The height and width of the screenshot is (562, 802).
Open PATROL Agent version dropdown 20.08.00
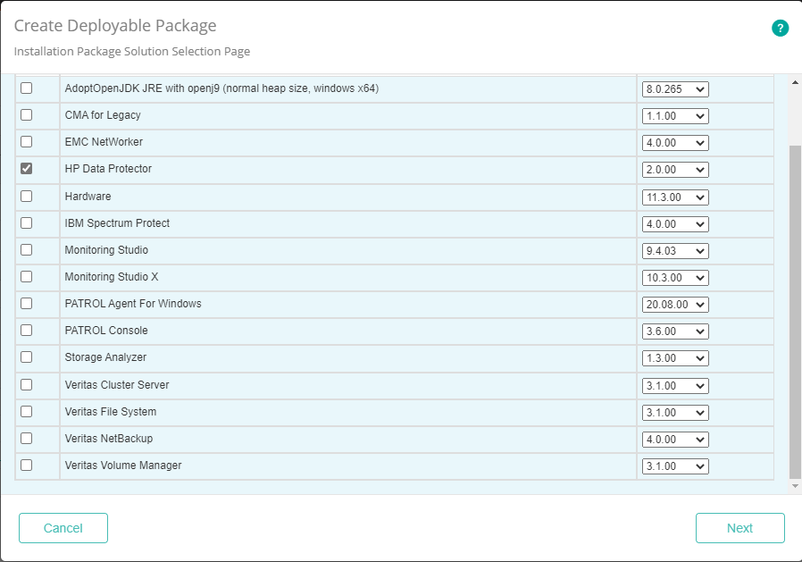(x=675, y=305)
